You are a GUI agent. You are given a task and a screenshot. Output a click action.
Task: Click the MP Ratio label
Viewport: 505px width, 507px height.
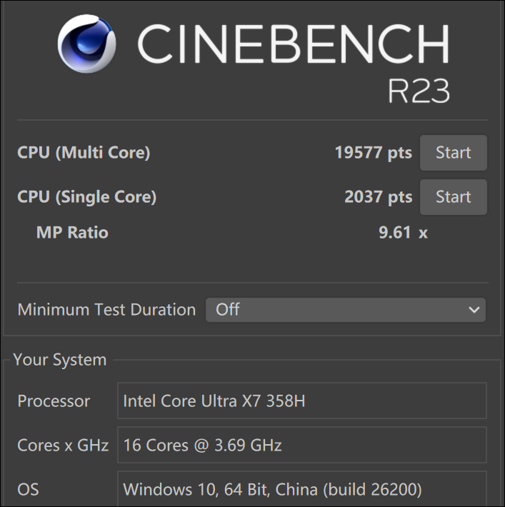[x=72, y=233]
